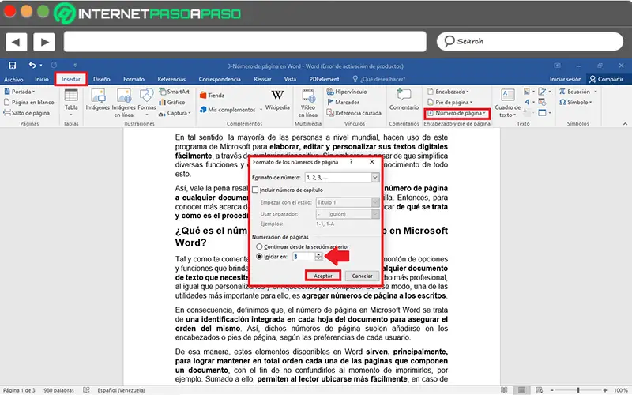The height and width of the screenshot is (395, 632).
Task: Click browser forward arrow button
Action: 44,42
